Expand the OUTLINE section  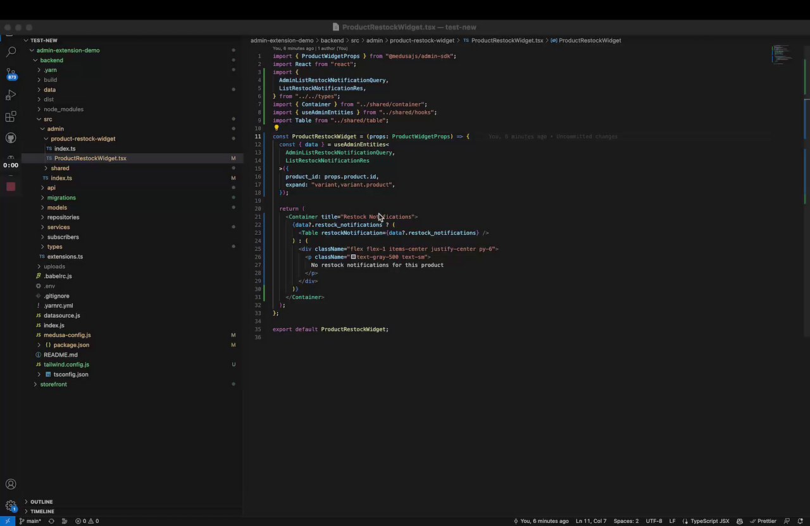[42, 501]
